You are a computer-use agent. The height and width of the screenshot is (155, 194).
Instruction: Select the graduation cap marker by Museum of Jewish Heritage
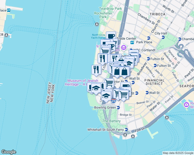coord(96,88)
